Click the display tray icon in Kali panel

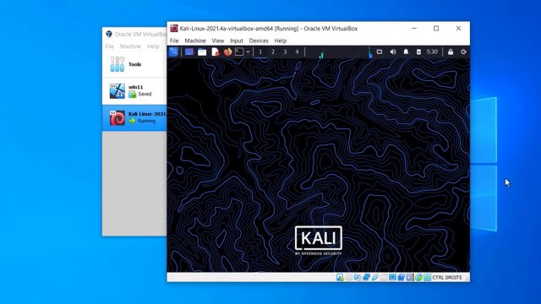[380, 52]
